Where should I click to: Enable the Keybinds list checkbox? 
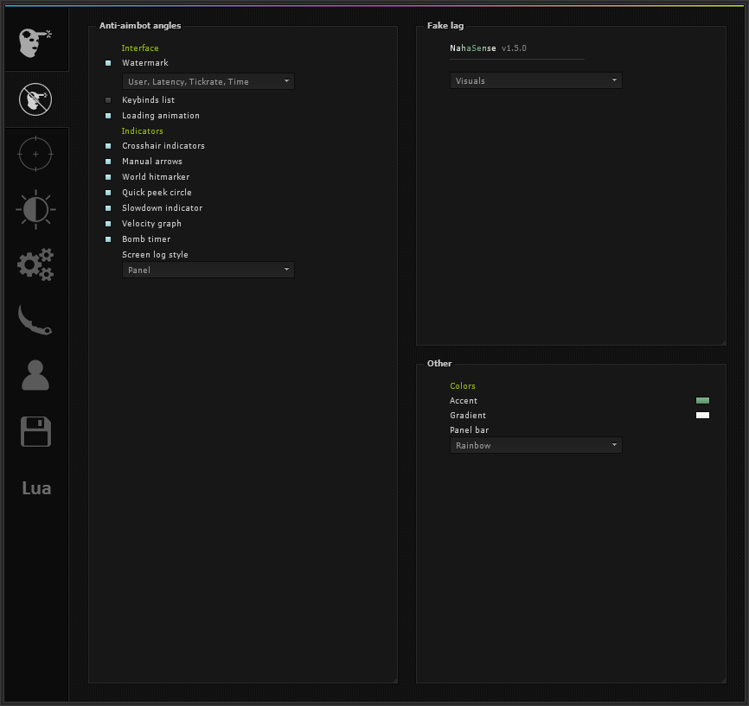tap(108, 100)
